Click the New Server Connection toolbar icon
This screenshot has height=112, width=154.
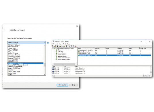[60, 46]
